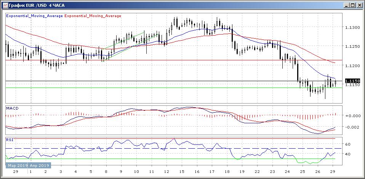Click date 12 on time axis

166,172
